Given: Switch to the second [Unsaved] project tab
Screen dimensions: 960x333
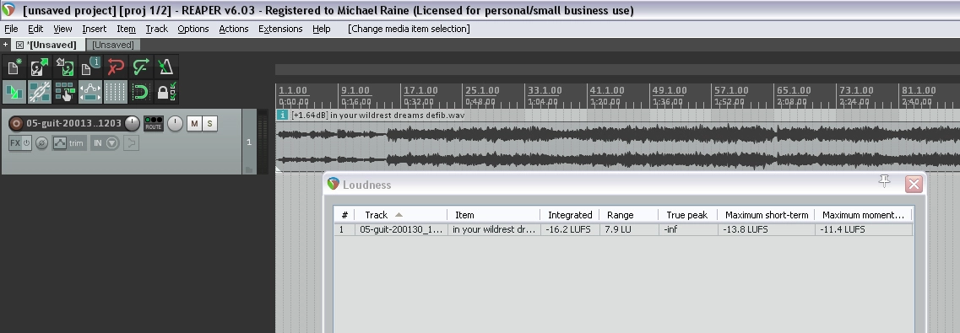Looking at the screenshot, I should pos(113,45).
